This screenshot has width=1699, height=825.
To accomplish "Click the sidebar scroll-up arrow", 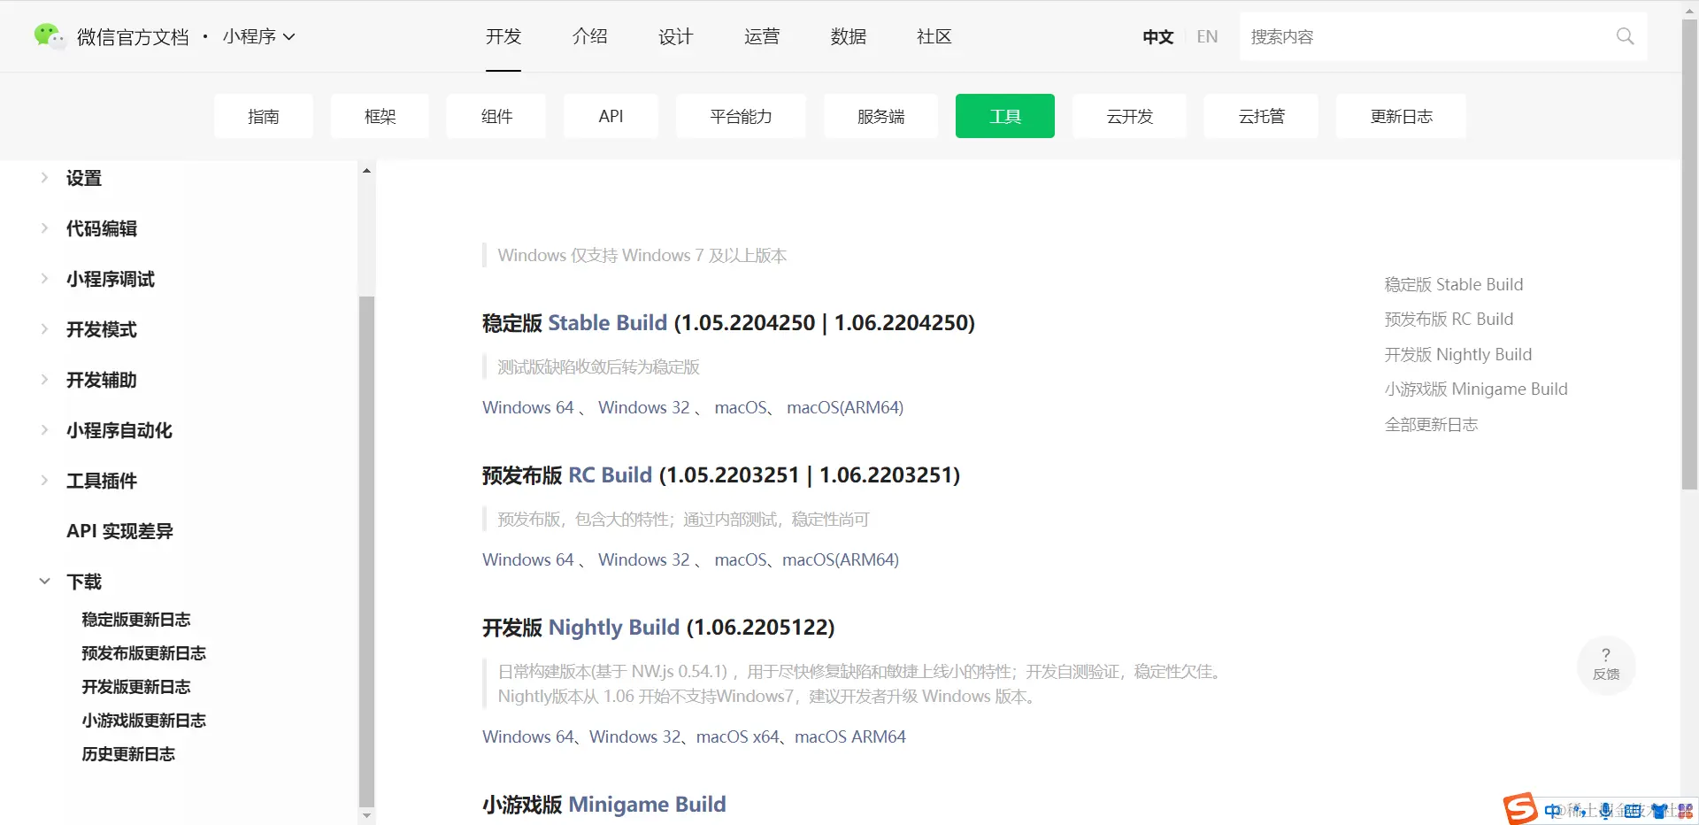I will [x=366, y=170].
